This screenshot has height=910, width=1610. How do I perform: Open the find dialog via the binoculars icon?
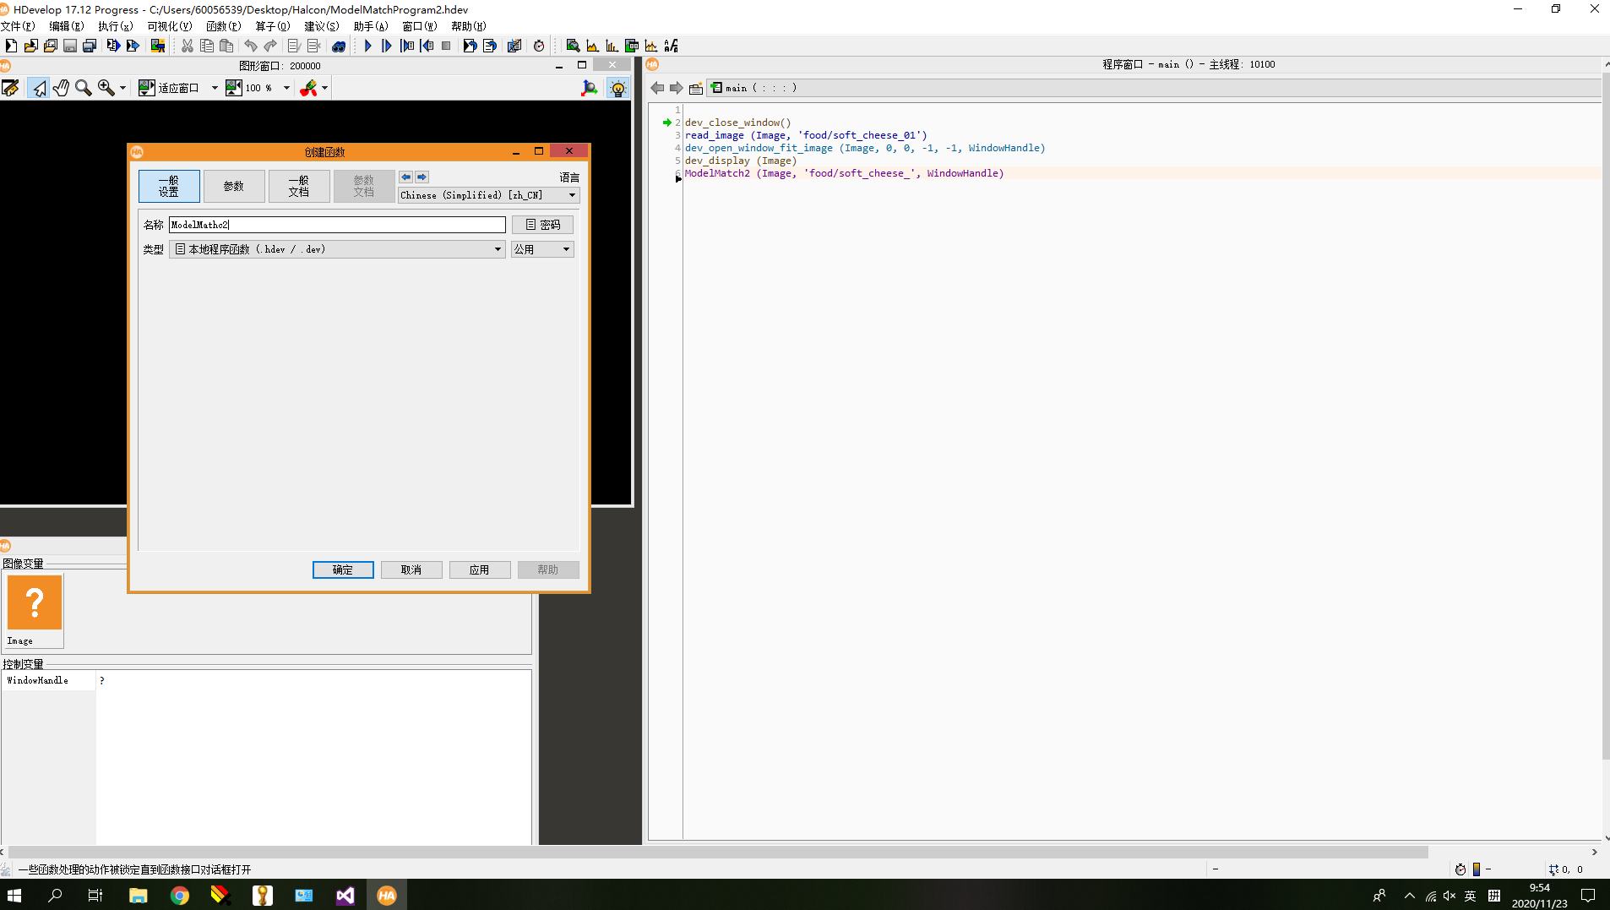click(x=339, y=46)
